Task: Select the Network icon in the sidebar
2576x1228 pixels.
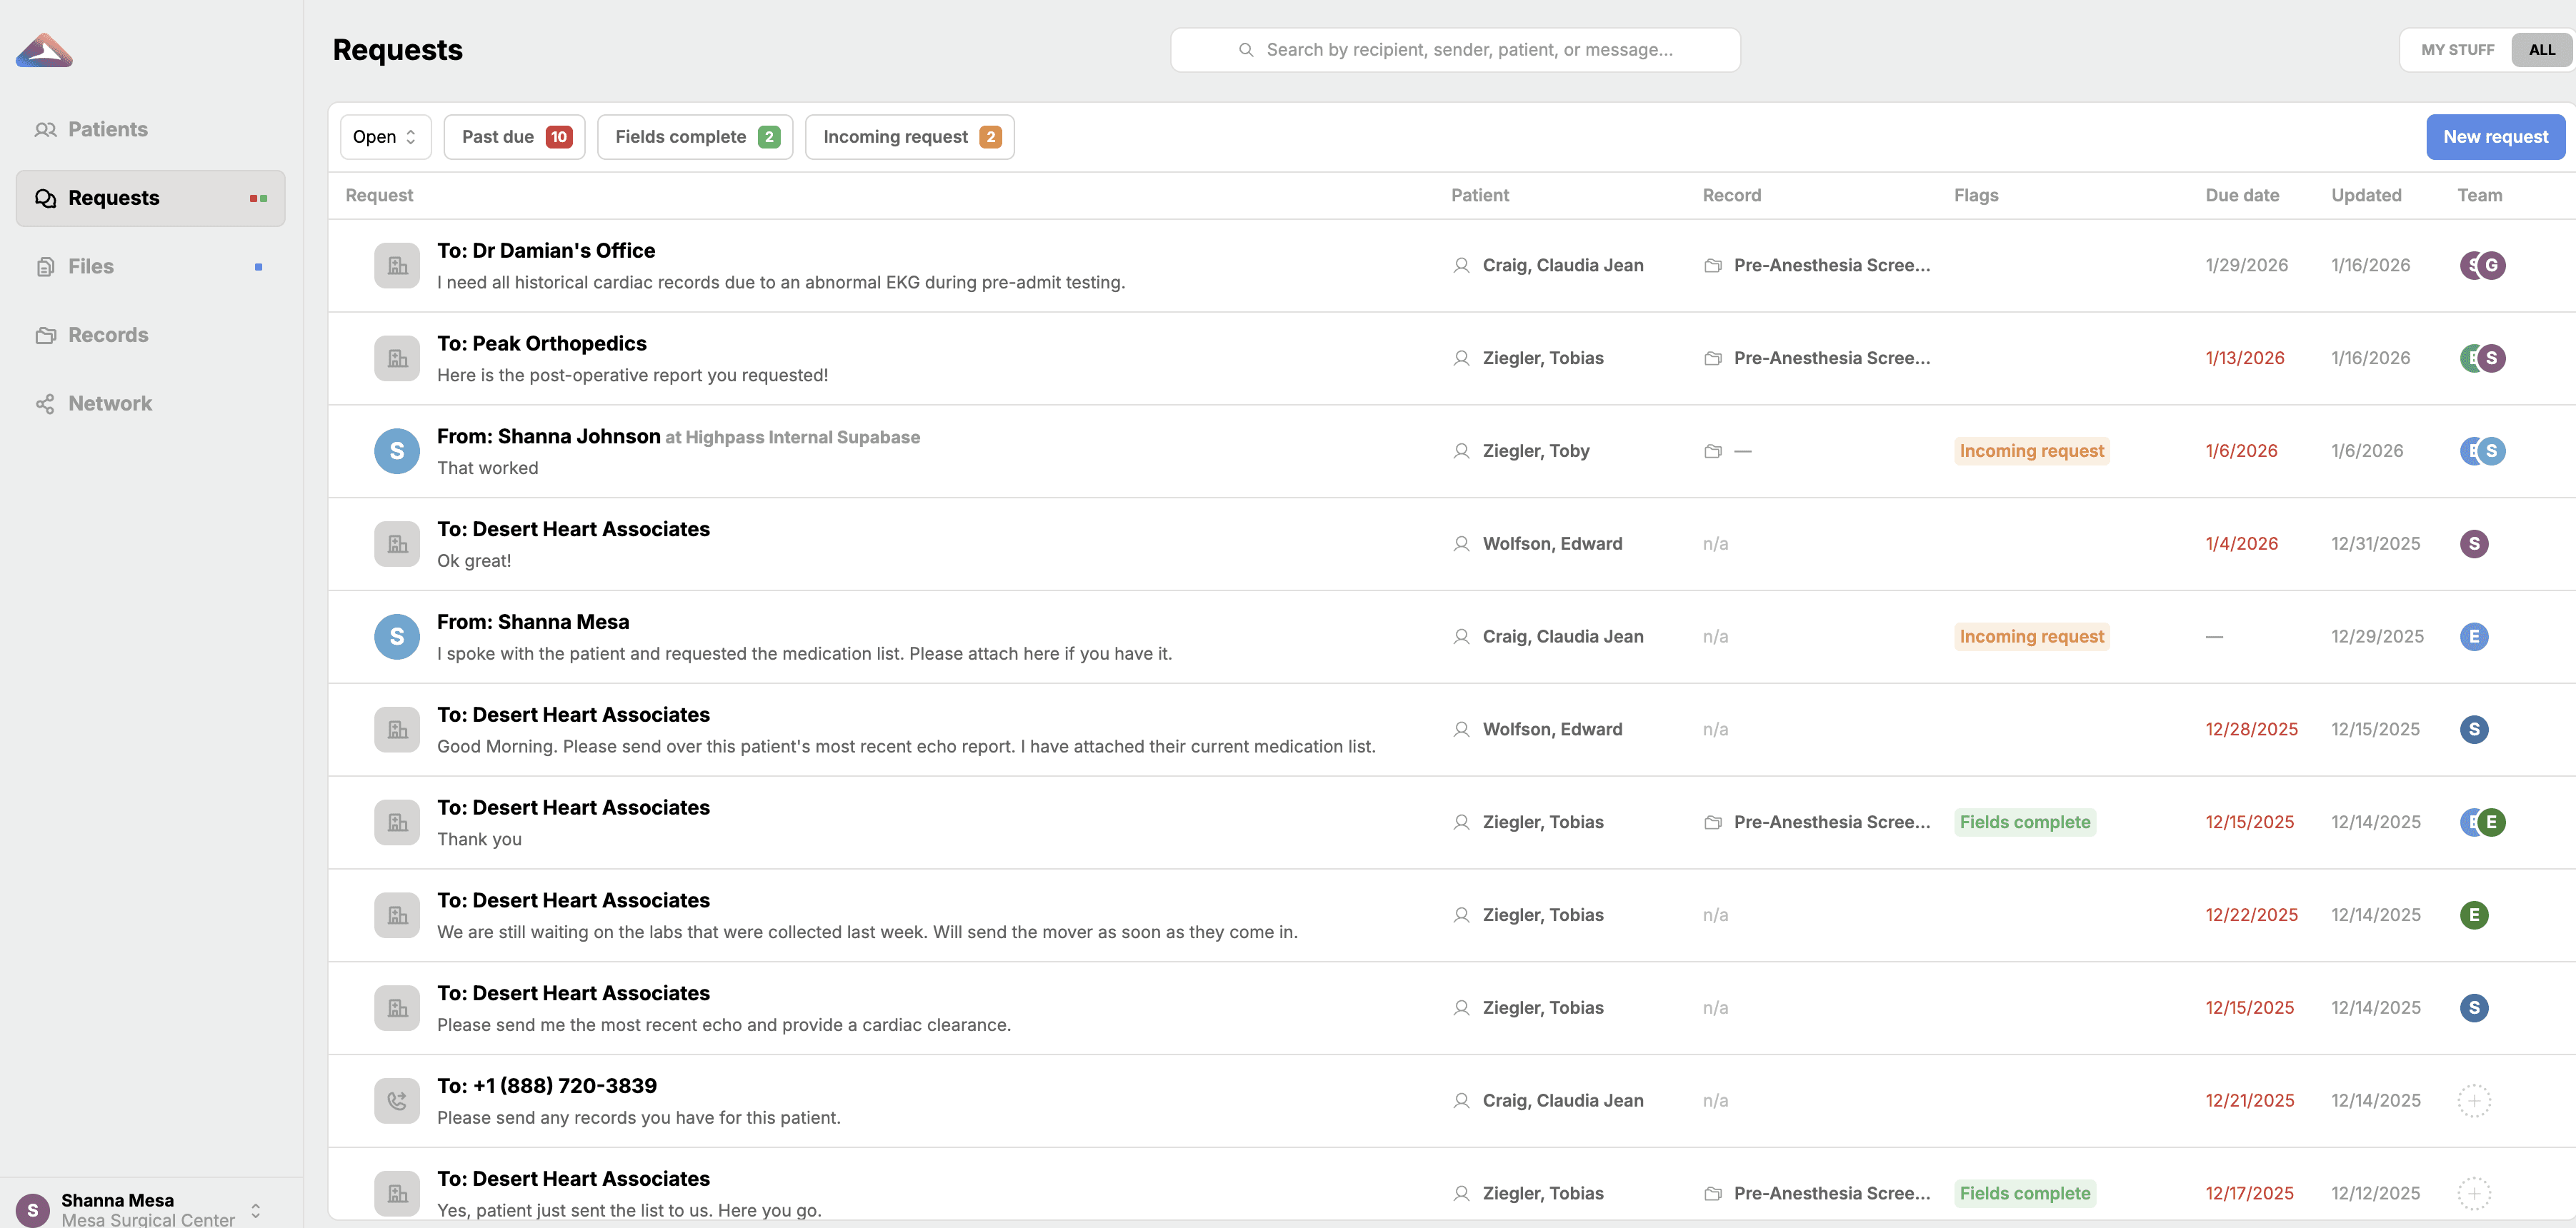Action: pyautogui.click(x=46, y=403)
